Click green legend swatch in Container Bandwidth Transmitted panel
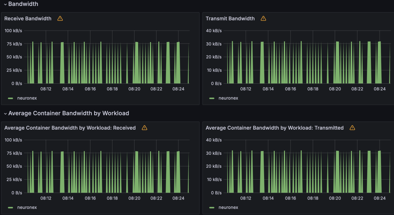This screenshot has width=394, height=215. (212, 208)
